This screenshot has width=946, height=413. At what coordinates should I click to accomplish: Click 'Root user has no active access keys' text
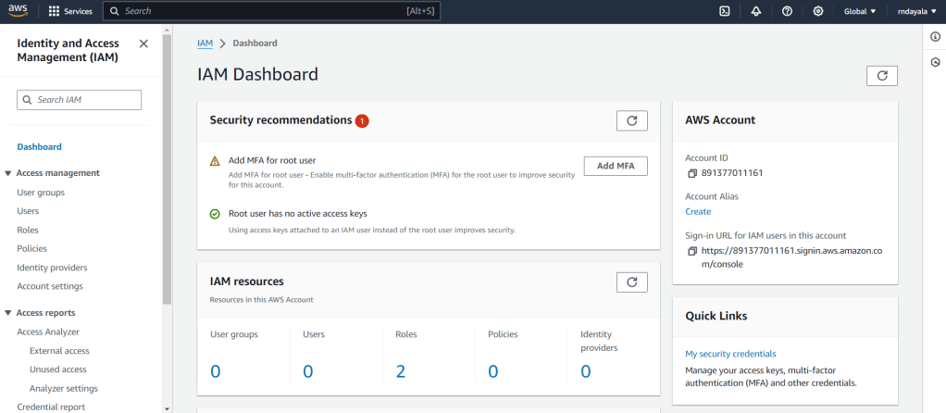click(298, 214)
